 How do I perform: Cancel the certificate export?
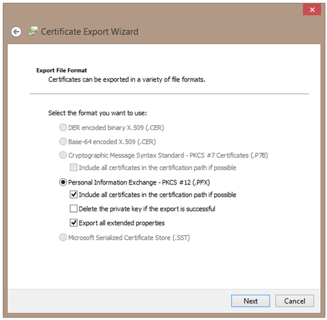coord(294,301)
